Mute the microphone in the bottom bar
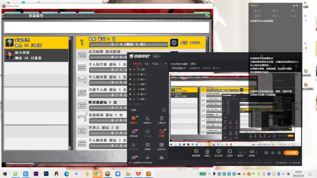The width and height of the screenshot is (317, 178). (240, 152)
